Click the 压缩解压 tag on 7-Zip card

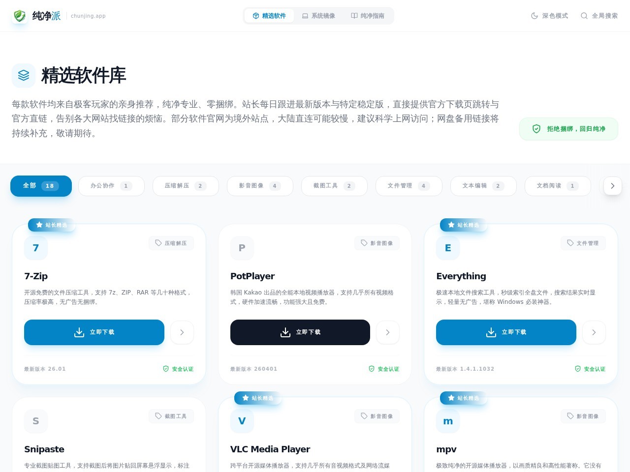171,243
